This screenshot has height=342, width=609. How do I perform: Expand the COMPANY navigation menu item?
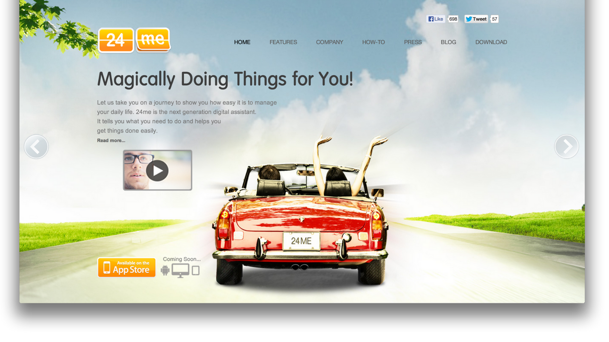point(330,42)
